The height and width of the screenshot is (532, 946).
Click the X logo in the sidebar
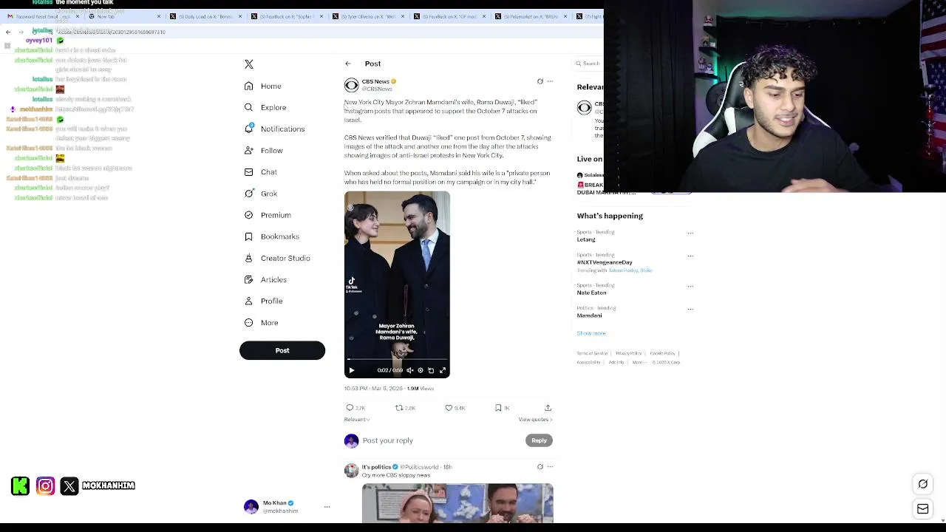point(249,64)
